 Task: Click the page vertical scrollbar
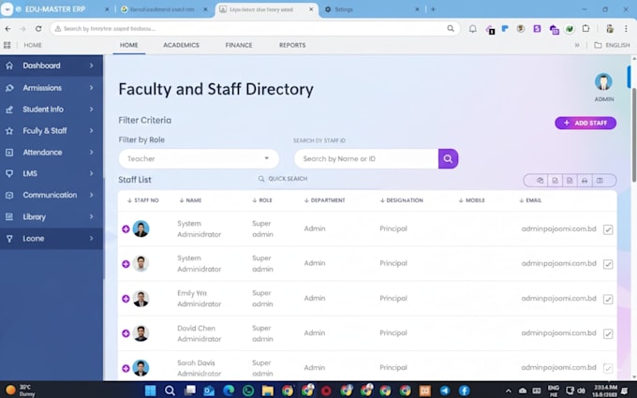click(634, 134)
